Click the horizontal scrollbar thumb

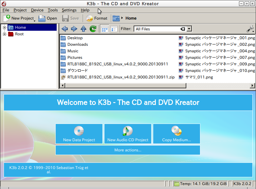tap(126, 85)
